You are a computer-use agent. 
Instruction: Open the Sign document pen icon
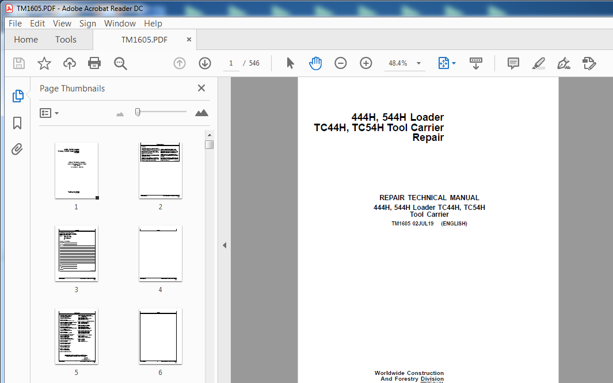coord(563,63)
